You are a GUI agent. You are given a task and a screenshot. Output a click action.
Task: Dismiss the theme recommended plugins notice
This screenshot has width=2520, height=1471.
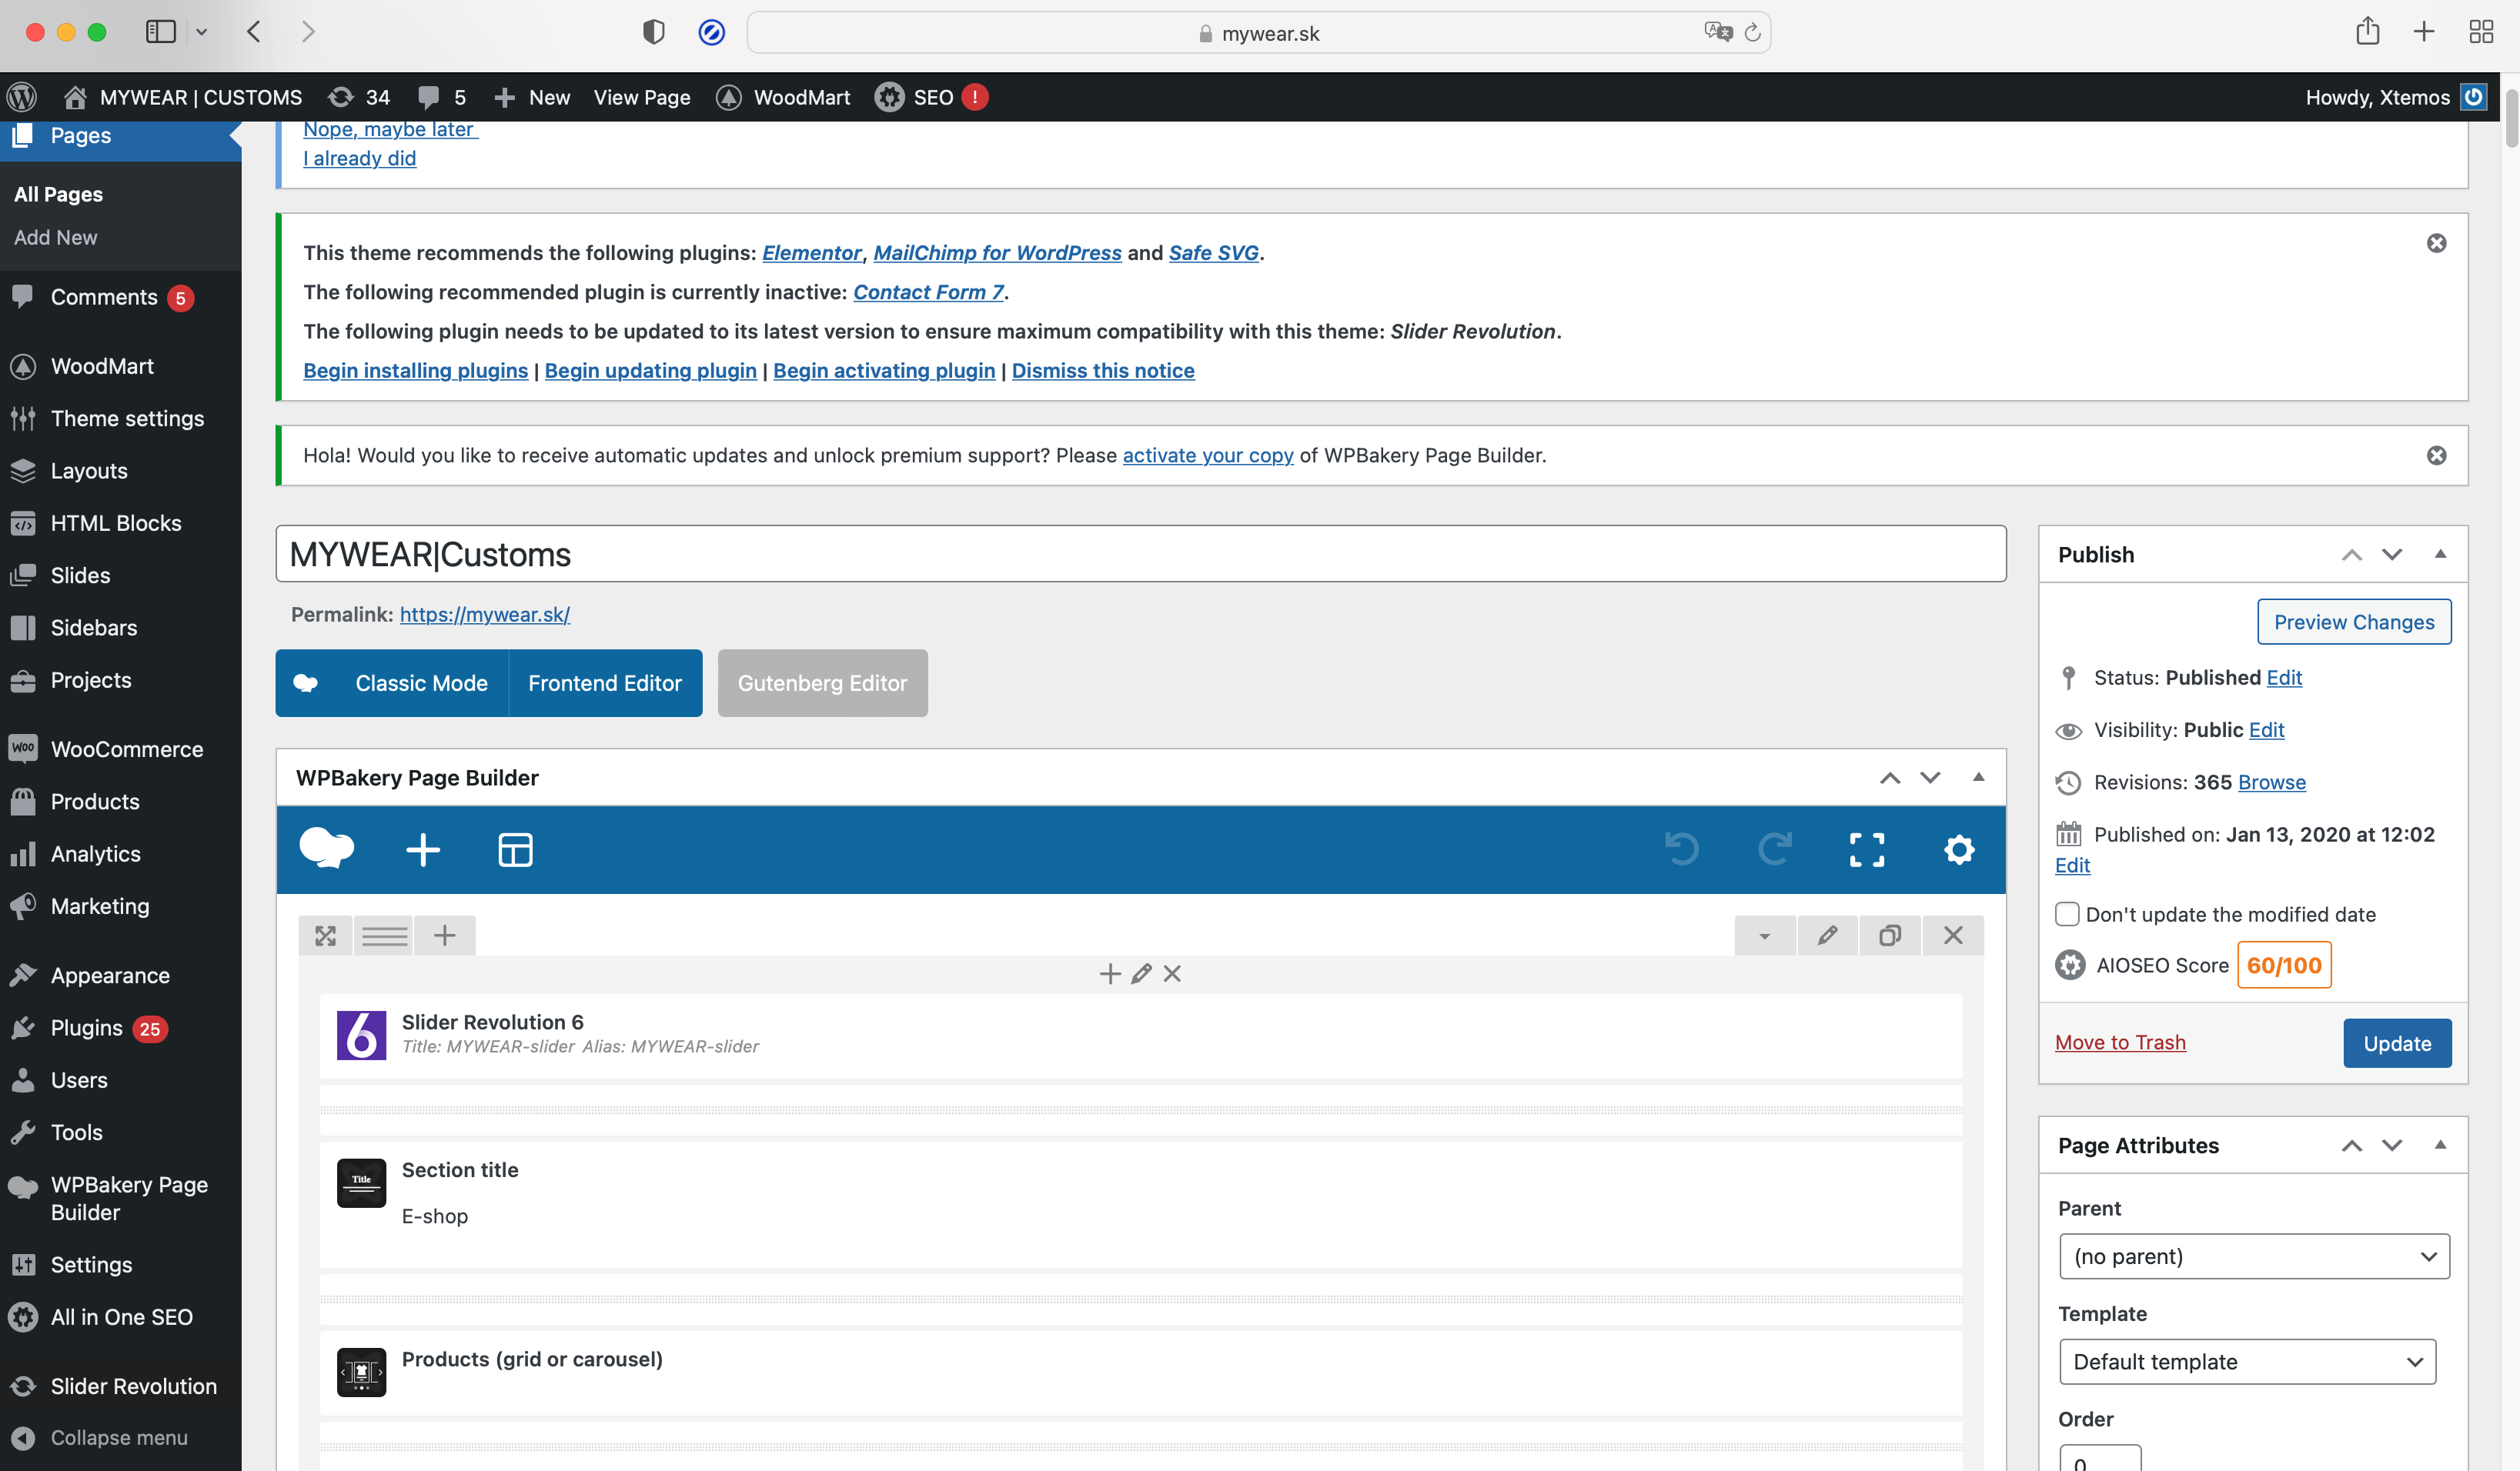pos(2436,243)
